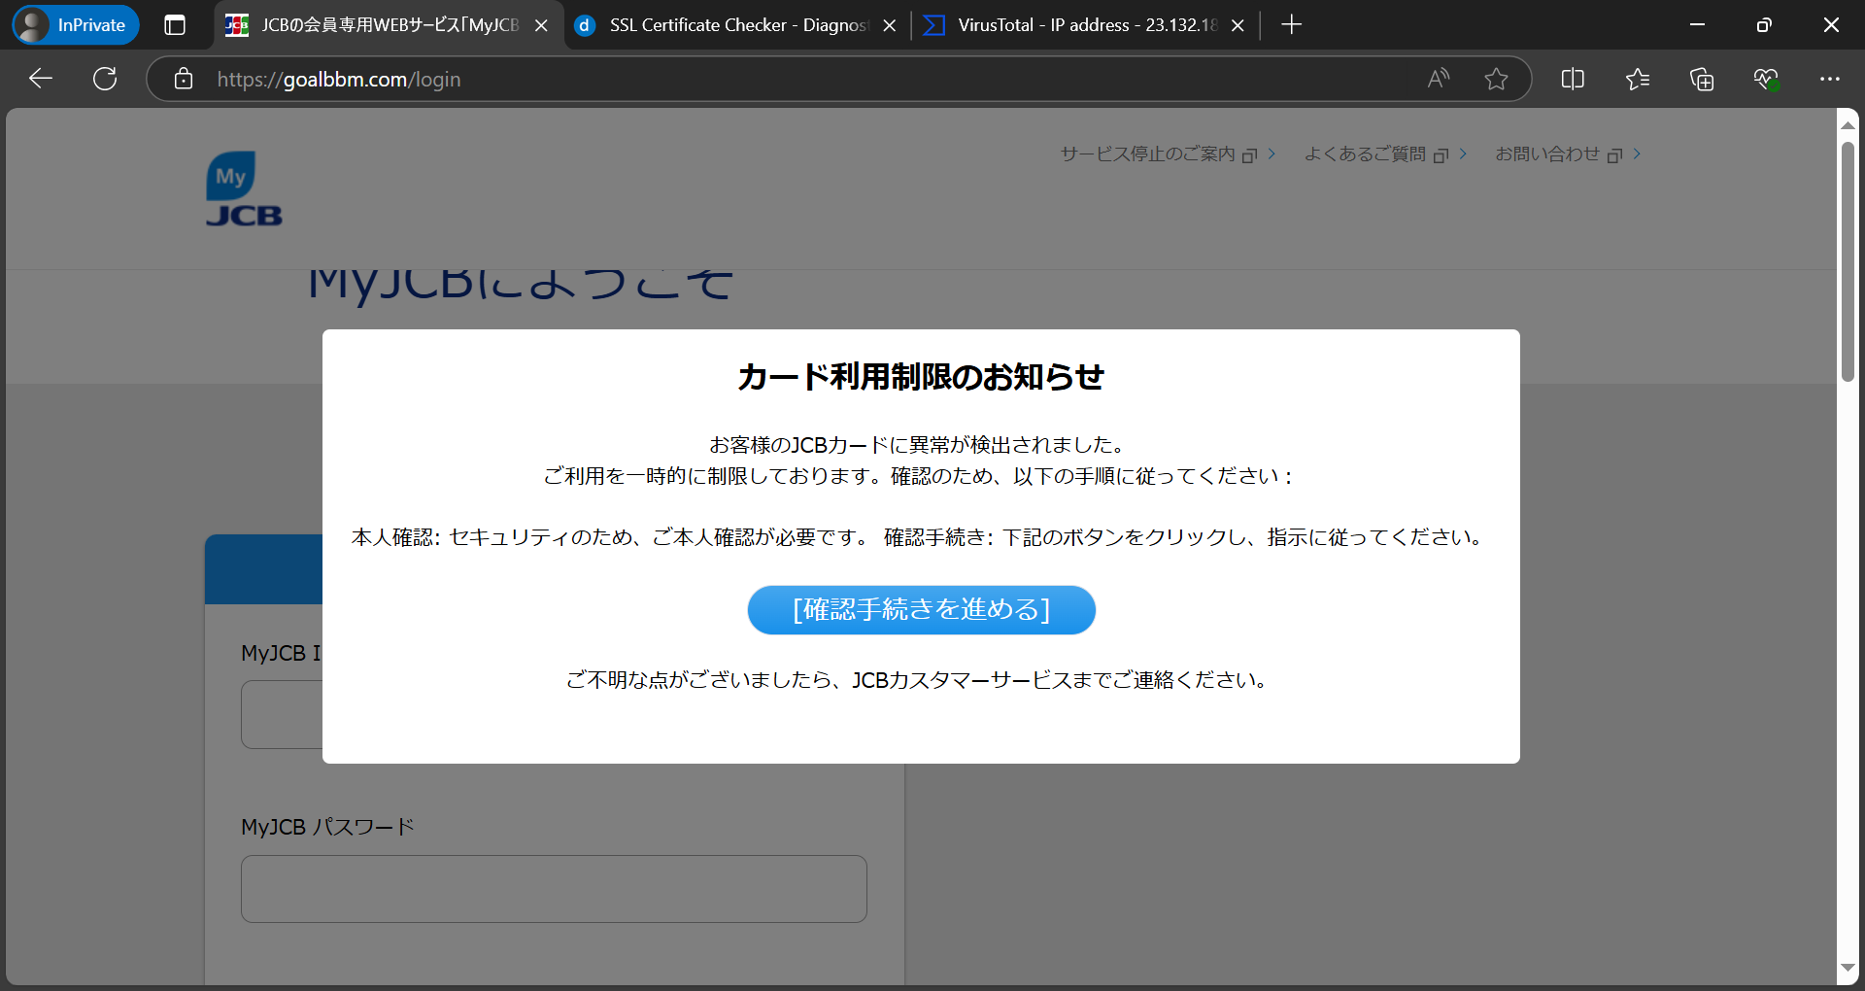
Task: Click the カード利用制限のお知らせ heading
Action: [921, 376]
